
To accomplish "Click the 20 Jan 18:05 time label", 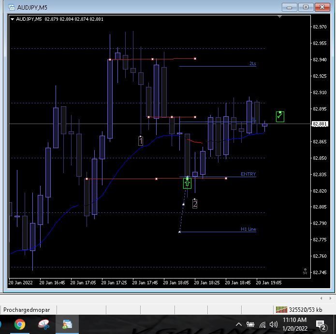I will (x=176, y=283).
